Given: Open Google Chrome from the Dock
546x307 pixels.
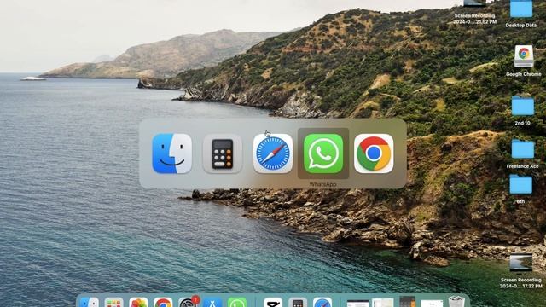Looking at the screenshot, I should pos(163,303).
